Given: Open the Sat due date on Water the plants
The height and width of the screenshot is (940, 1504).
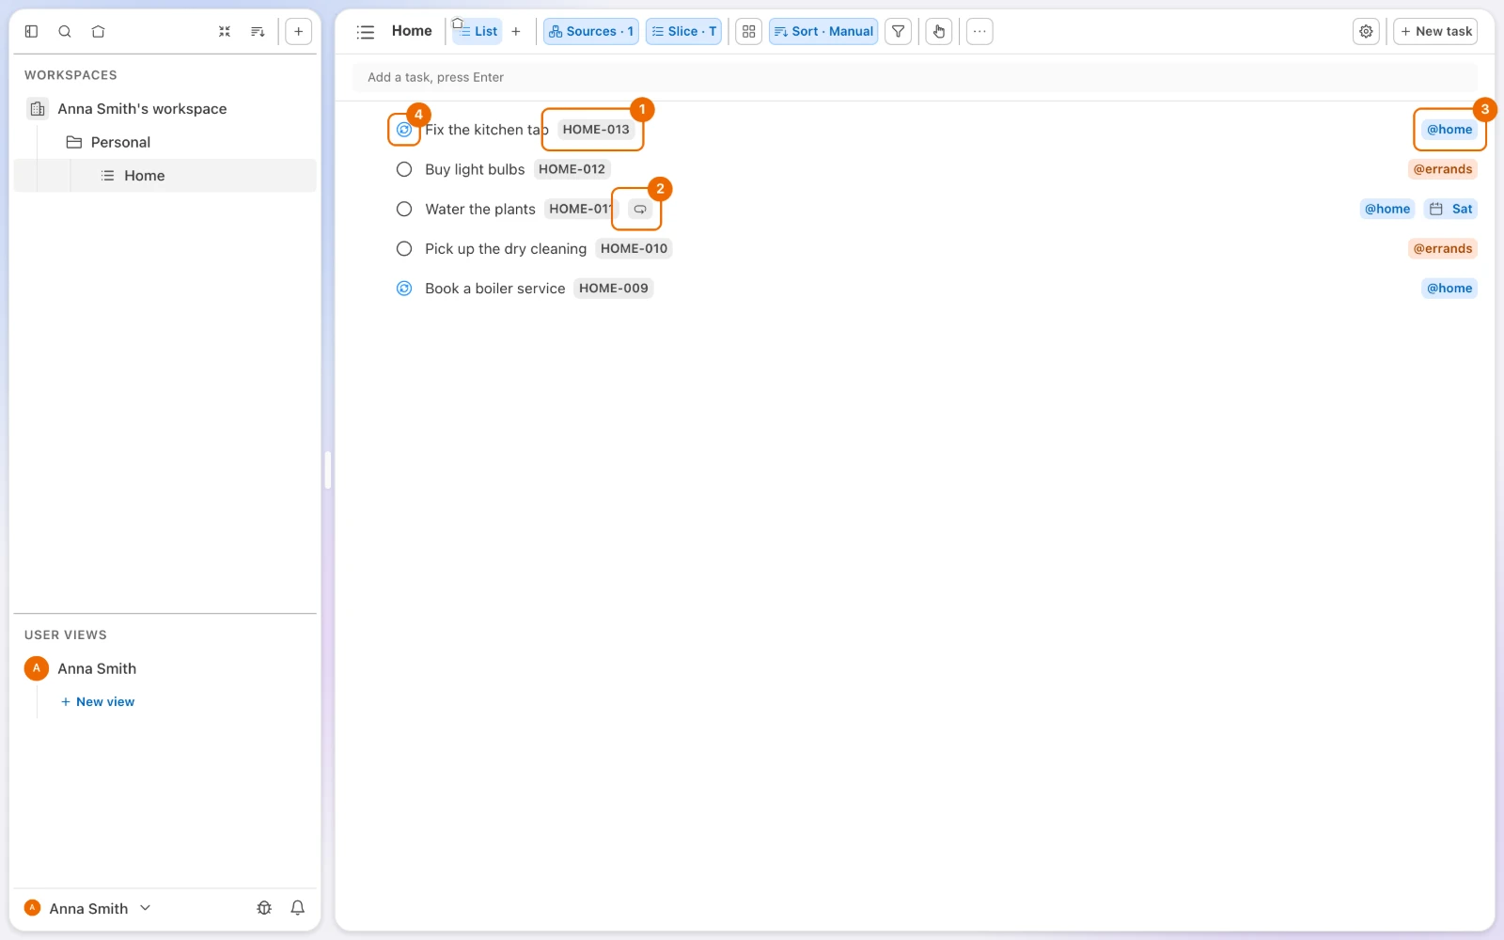Looking at the screenshot, I should [1450, 209].
